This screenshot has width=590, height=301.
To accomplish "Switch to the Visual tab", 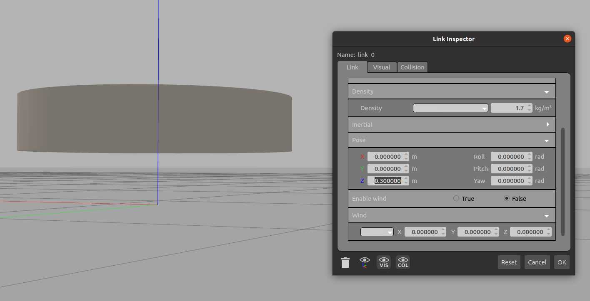I will click(382, 67).
